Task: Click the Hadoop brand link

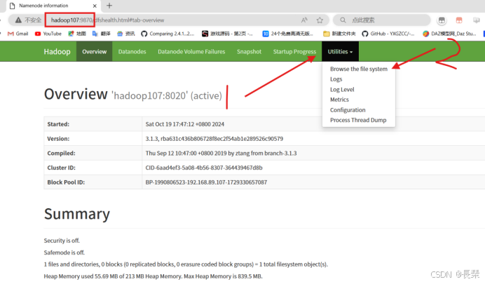Action: point(57,52)
